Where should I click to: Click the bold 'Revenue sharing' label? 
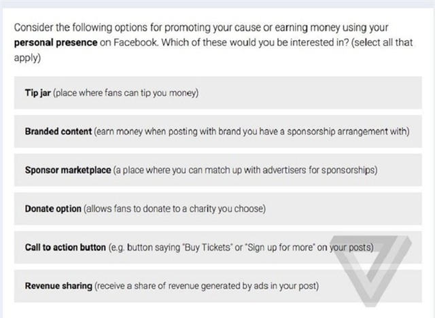[58, 286]
